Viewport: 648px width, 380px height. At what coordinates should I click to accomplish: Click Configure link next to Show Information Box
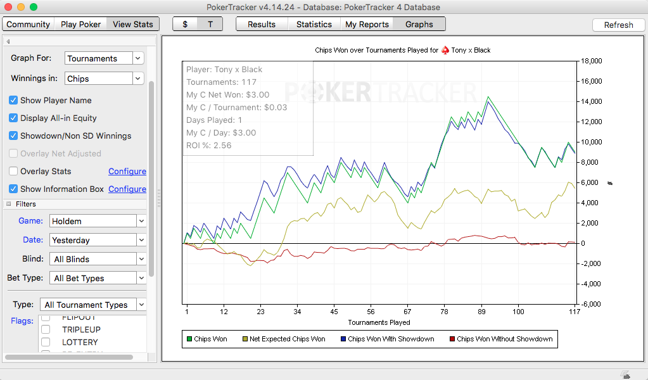(x=127, y=189)
